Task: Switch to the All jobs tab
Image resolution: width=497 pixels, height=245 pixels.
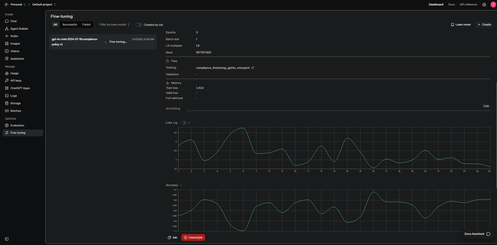Action: [55, 25]
